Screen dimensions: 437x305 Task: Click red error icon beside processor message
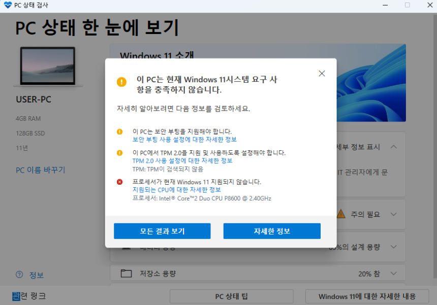[119, 182]
